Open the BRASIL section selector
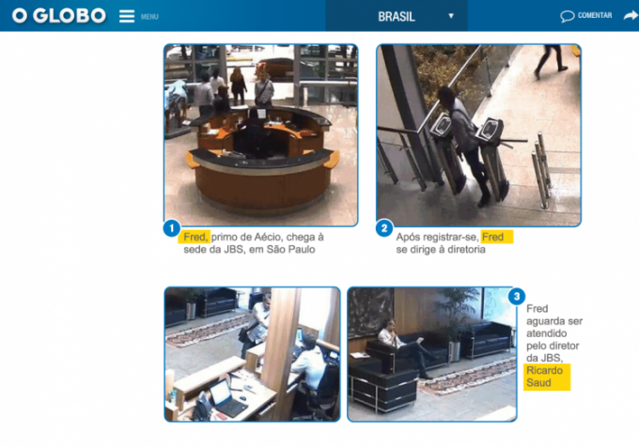This screenshot has height=447, width=639. pyautogui.click(x=396, y=16)
